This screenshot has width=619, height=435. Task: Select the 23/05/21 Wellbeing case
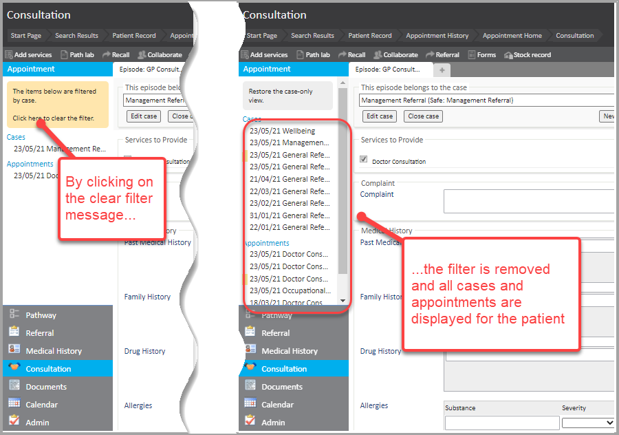pos(282,131)
